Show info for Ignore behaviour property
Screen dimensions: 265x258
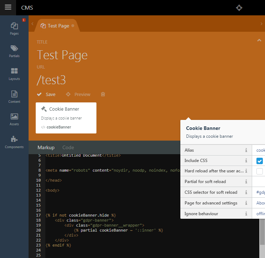click(x=246, y=214)
